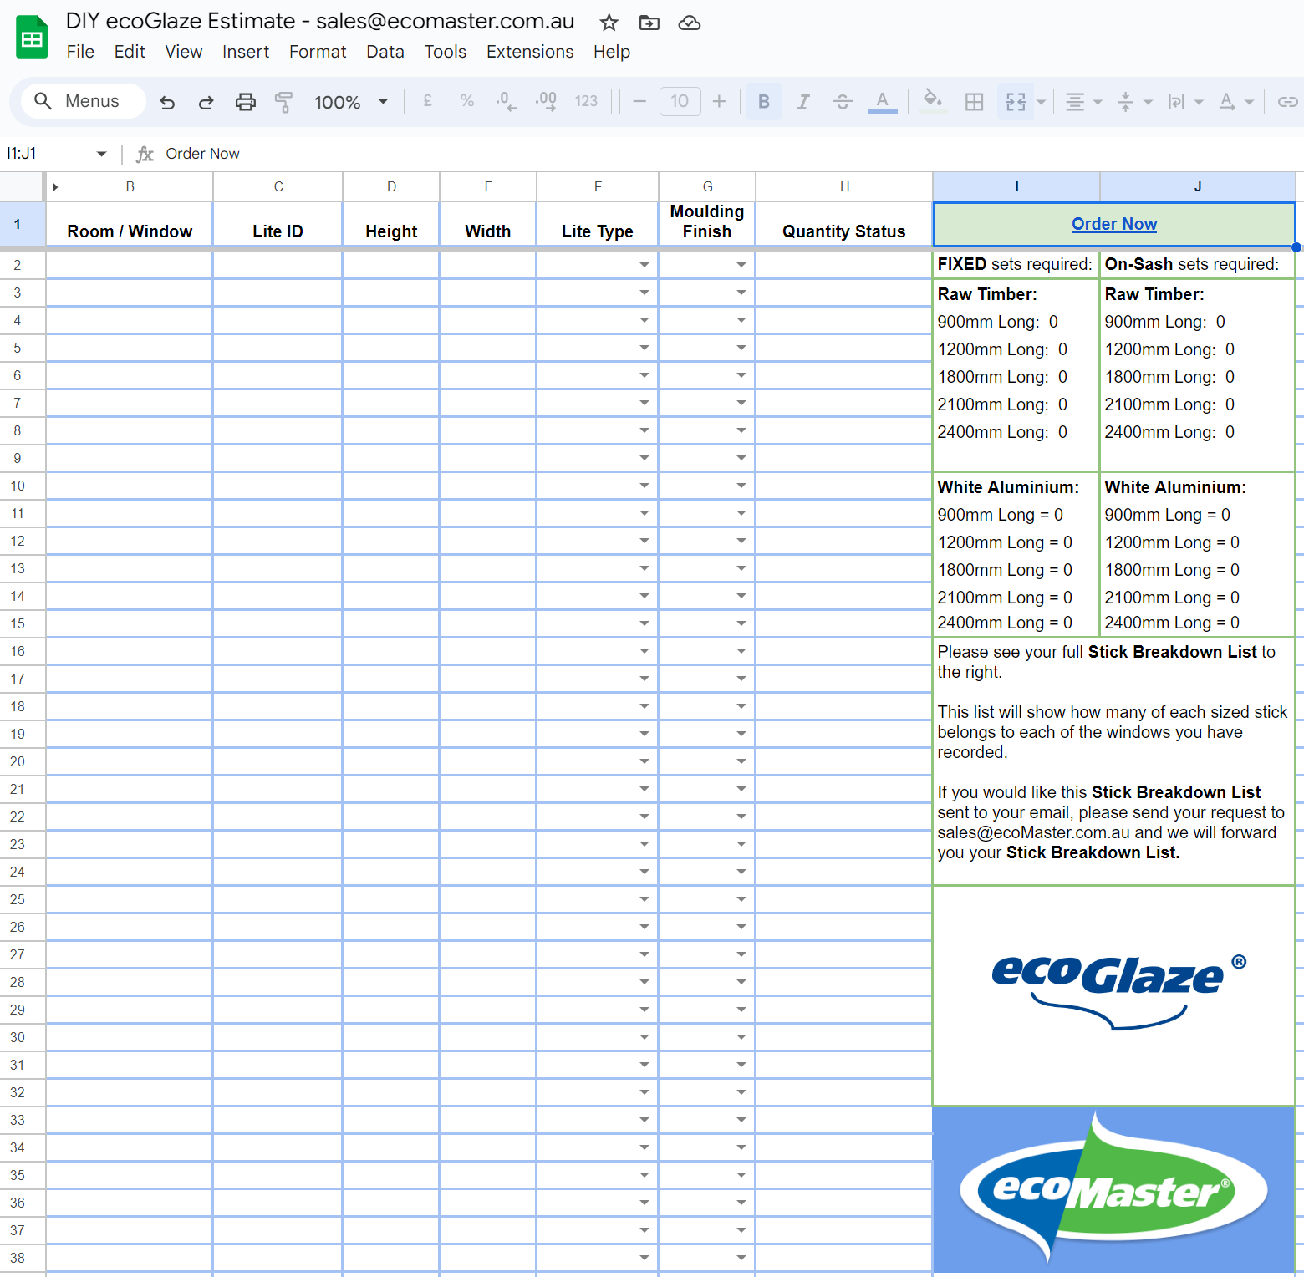Viewport: 1304px width, 1277px height.
Task: Open the name box range dropdown arrow
Action: pos(101,154)
